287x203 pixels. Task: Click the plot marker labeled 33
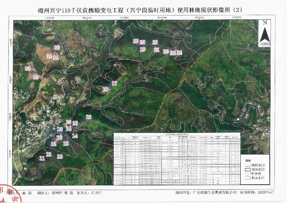pyautogui.click(x=36, y=77)
